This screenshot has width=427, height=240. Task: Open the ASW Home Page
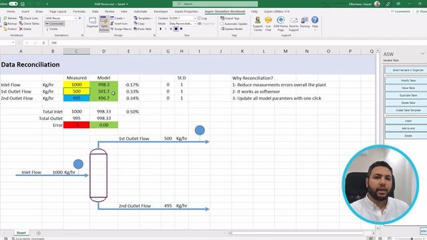point(280,24)
